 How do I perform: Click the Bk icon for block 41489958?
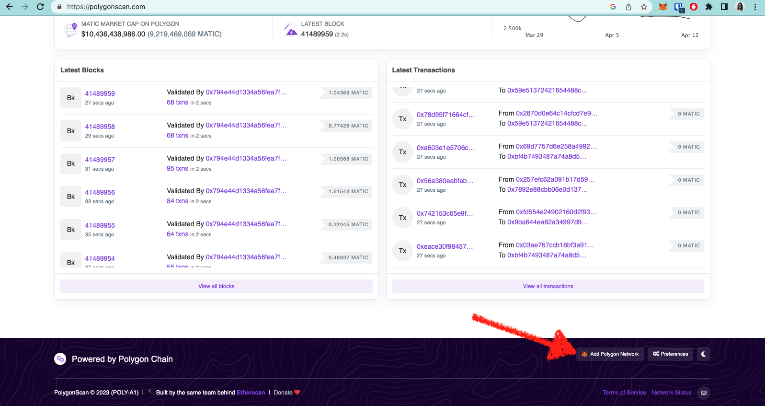click(71, 131)
